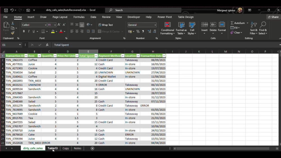
Task: Align text to the left
Action: coord(72,31)
